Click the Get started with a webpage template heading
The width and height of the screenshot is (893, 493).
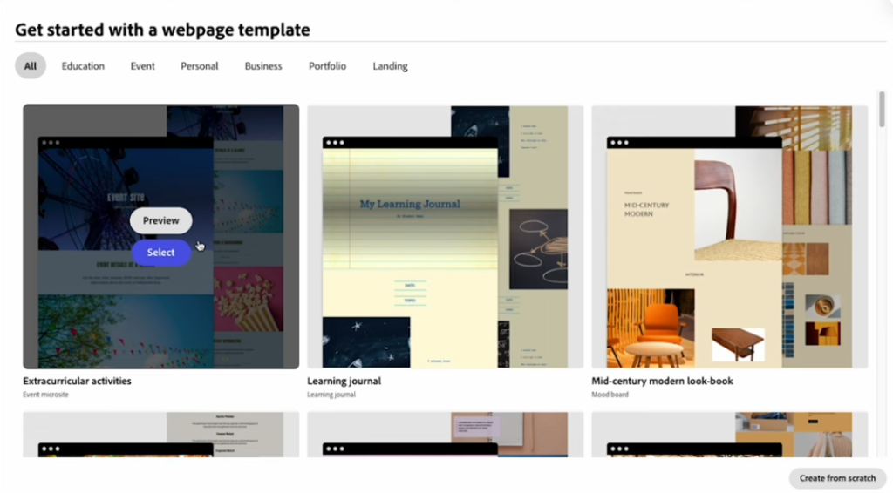163,30
